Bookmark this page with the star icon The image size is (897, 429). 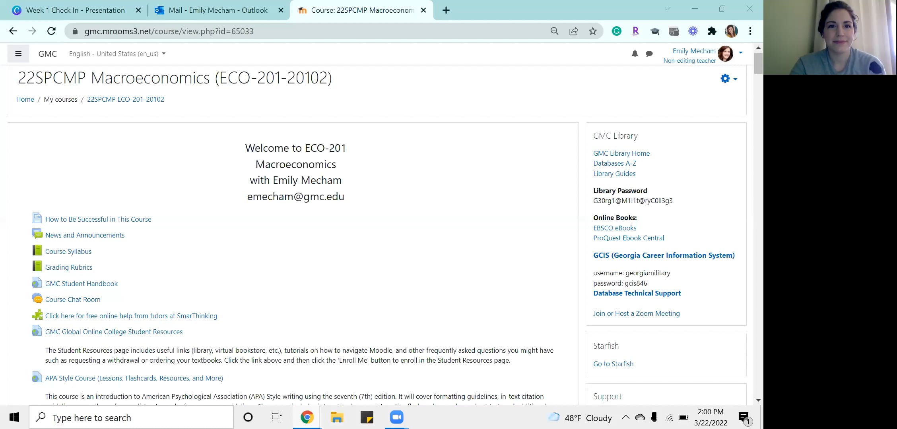click(592, 31)
